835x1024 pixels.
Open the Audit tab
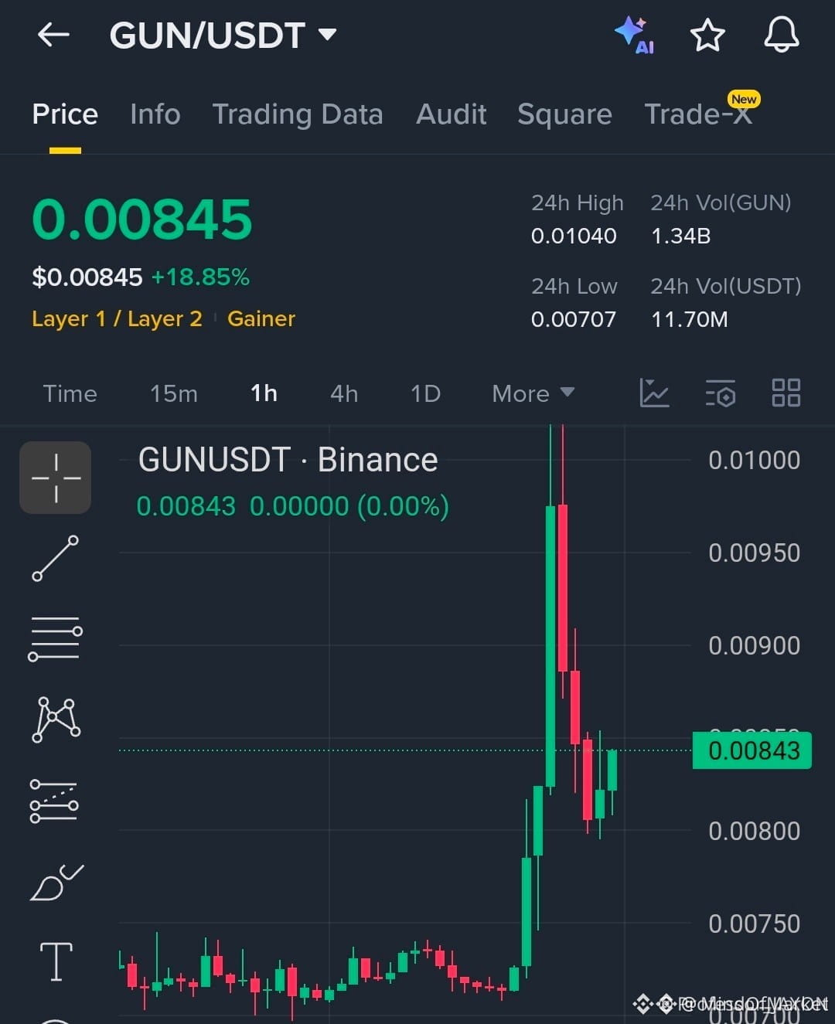click(452, 114)
